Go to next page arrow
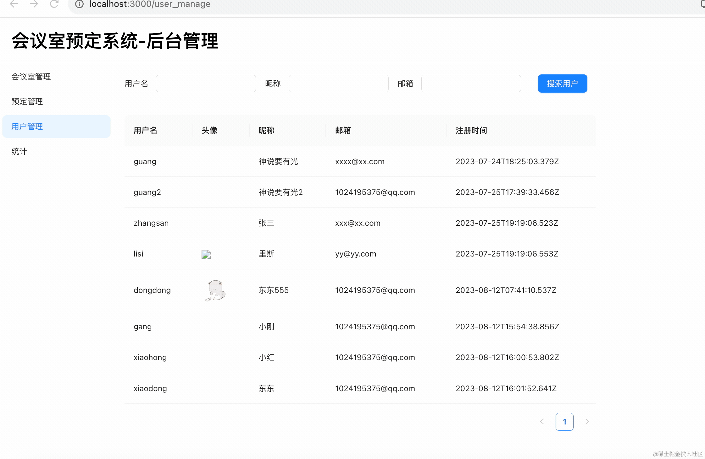 (x=587, y=422)
